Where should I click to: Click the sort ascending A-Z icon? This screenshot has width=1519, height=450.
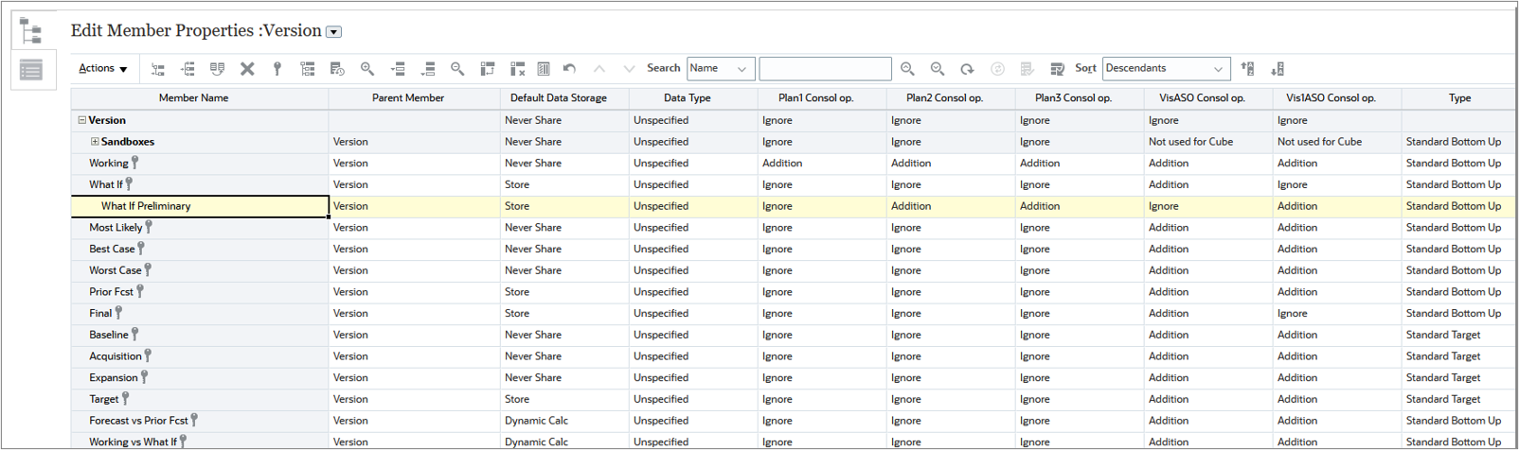click(1248, 68)
